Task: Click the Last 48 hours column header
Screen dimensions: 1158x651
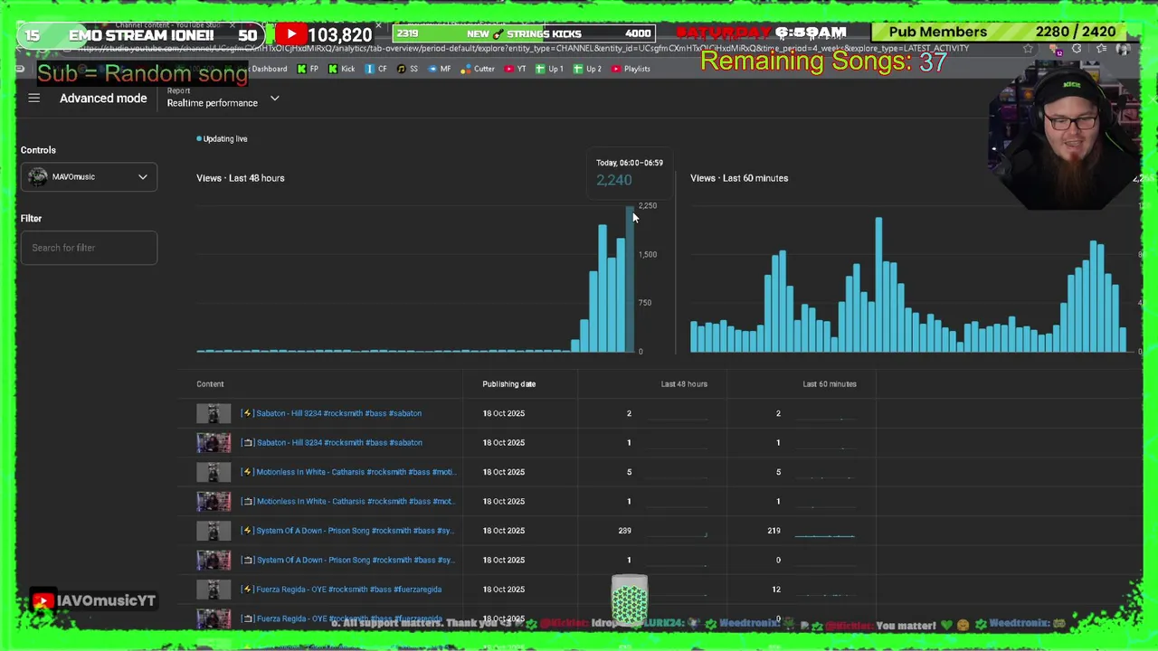Action: [684, 384]
